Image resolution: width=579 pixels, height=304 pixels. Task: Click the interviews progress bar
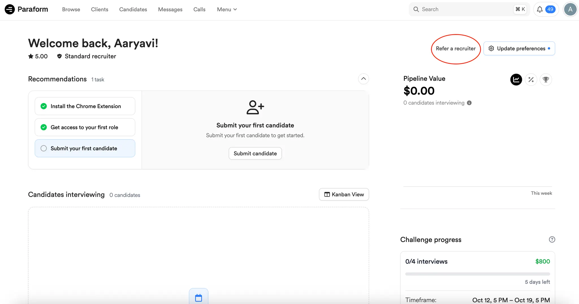(477, 274)
